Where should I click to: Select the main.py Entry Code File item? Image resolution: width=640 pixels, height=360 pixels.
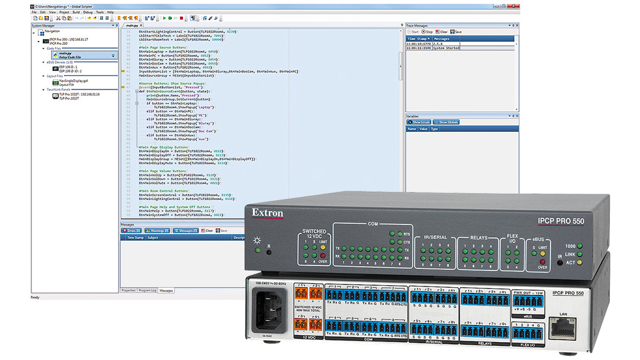pyautogui.click(x=84, y=55)
